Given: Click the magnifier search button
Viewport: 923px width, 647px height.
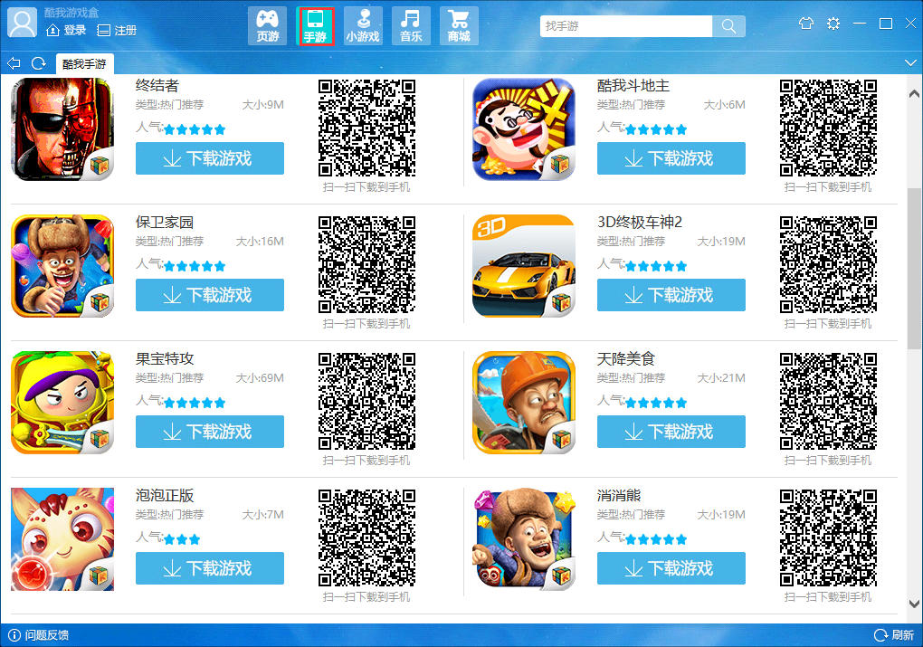Looking at the screenshot, I should point(728,26).
